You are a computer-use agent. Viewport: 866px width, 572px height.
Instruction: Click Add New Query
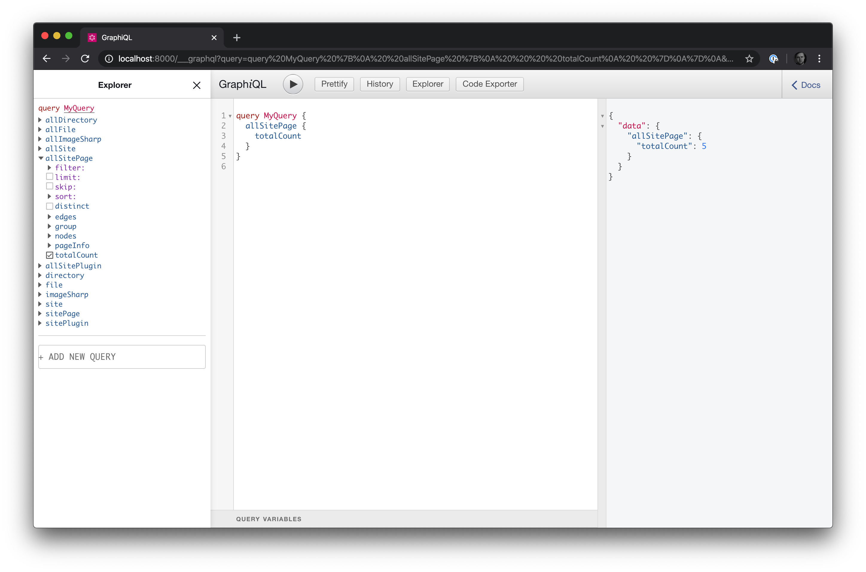click(x=122, y=357)
